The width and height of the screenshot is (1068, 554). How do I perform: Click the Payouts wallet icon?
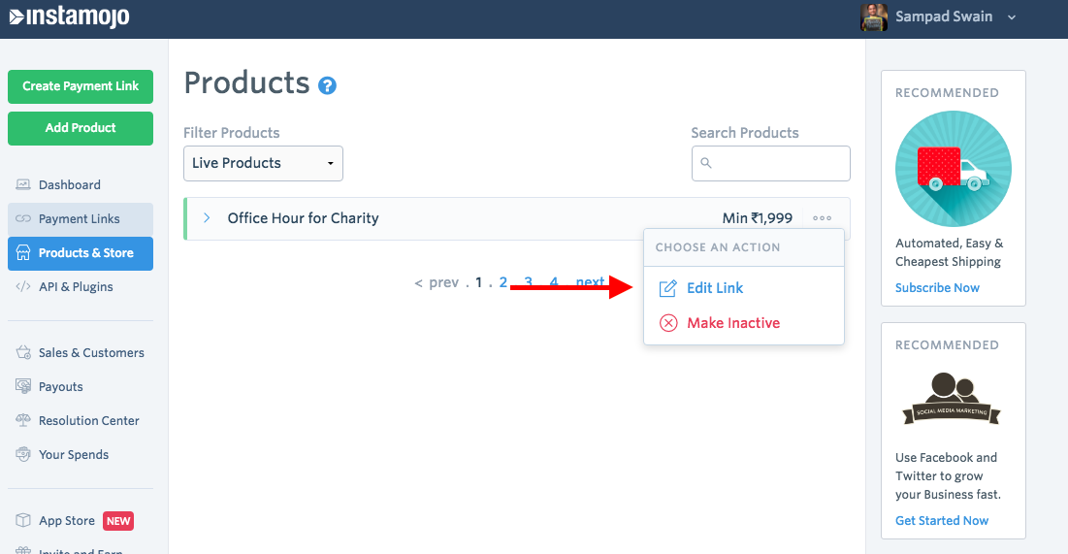pyautogui.click(x=23, y=386)
